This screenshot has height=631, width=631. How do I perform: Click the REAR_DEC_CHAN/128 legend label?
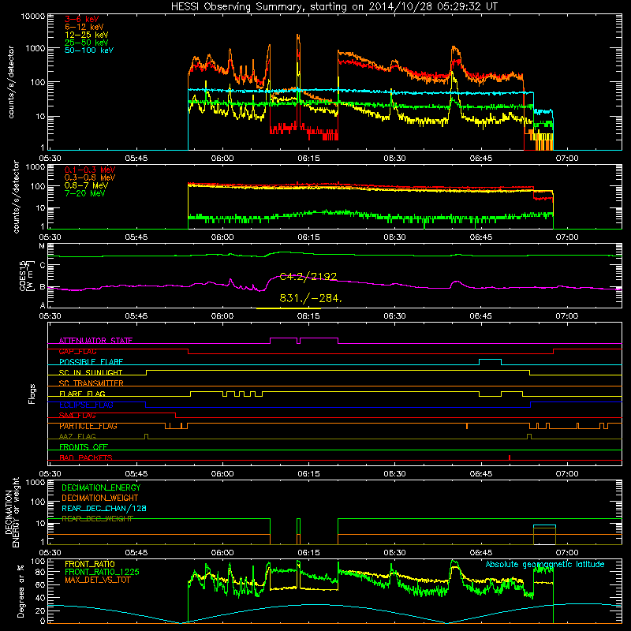(104, 508)
